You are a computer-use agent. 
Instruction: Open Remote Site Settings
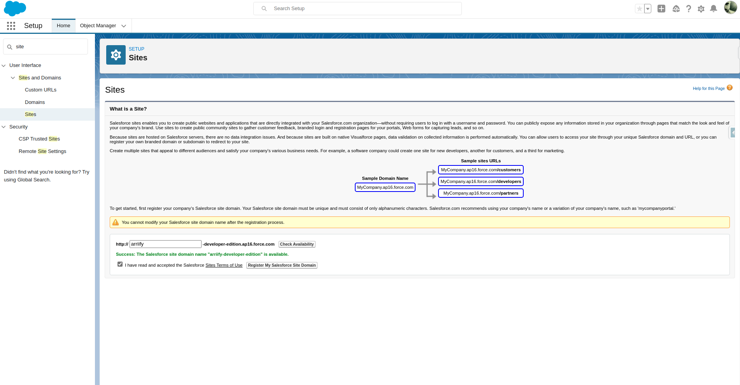[x=42, y=151]
